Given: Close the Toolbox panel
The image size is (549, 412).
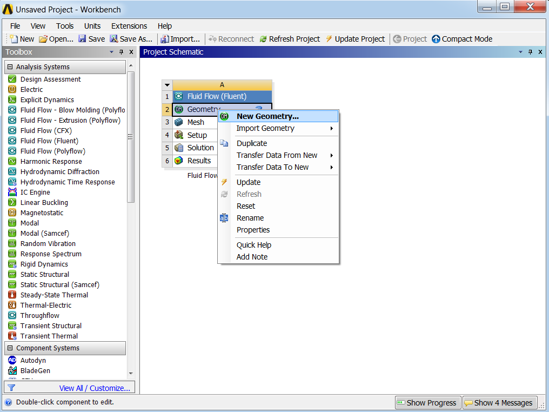Looking at the screenshot, I should (131, 52).
